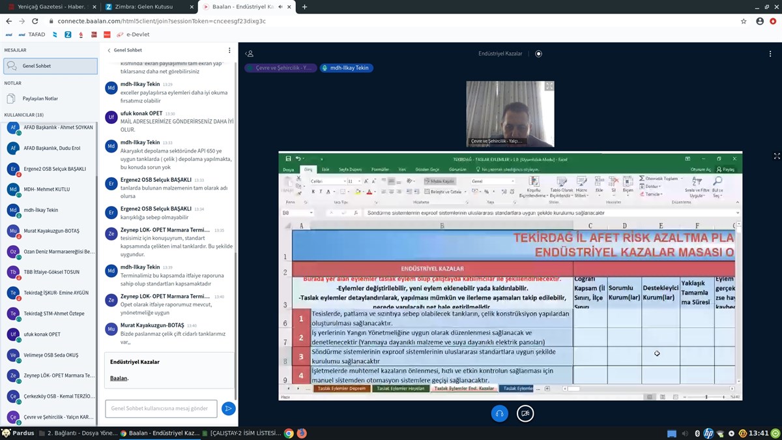Select user Tekirdağ İŞKUR- Emine AYGÜN
The height and width of the screenshot is (440, 782).
51,293
